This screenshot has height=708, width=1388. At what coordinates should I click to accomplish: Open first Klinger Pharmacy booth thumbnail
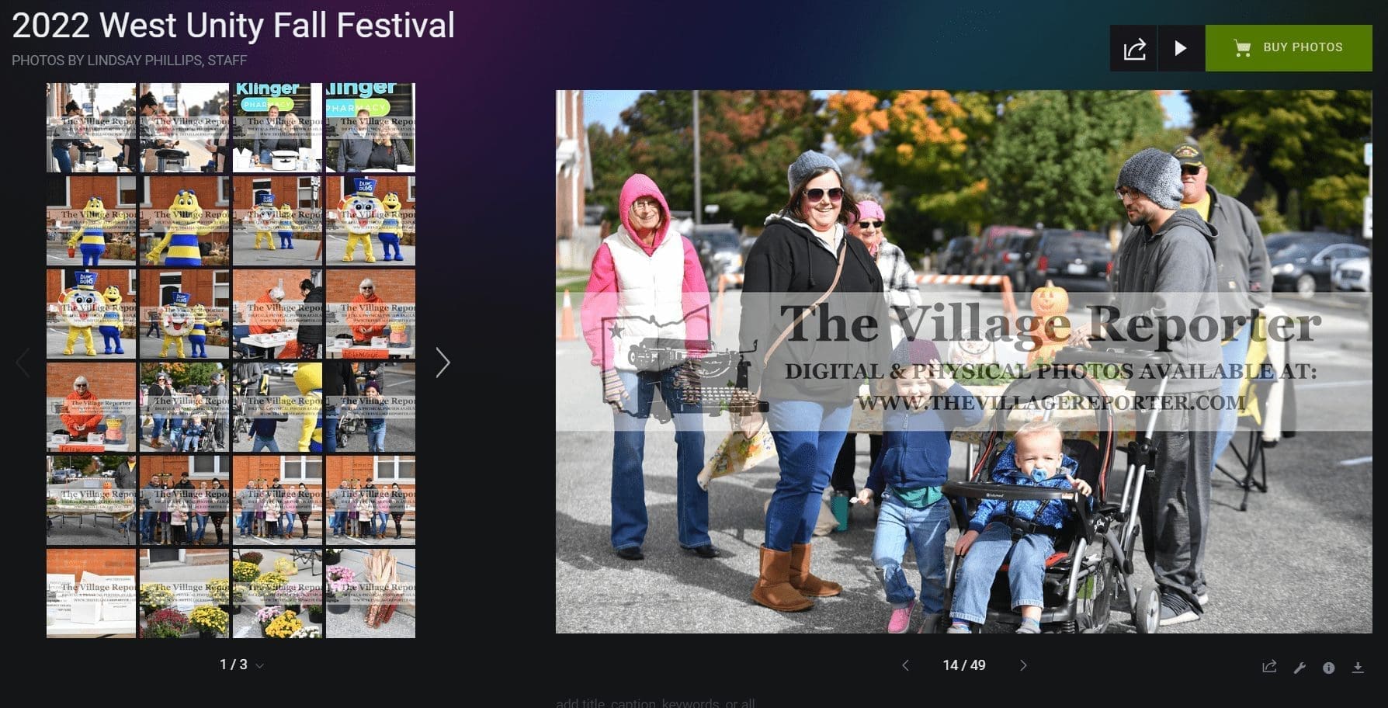(x=277, y=127)
